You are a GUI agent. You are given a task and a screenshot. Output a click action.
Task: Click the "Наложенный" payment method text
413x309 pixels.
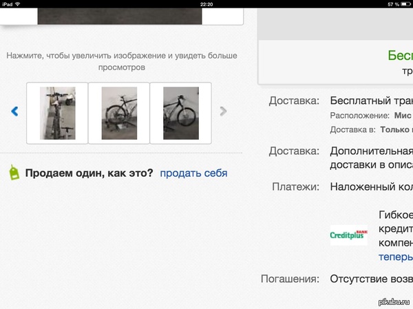click(x=370, y=186)
